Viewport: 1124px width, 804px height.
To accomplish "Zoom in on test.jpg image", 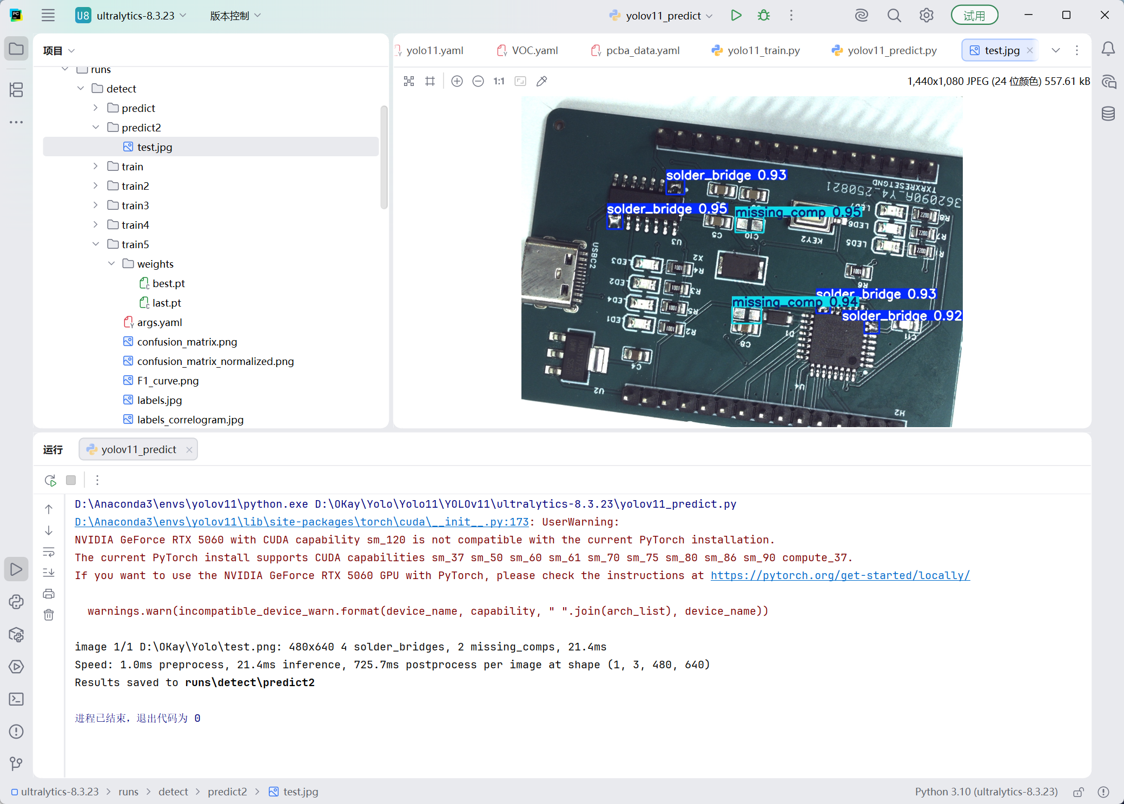I will tap(457, 81).
